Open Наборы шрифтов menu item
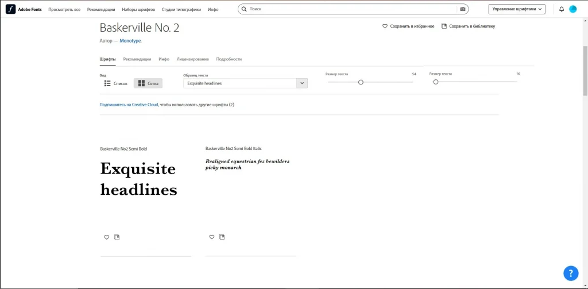 pos(138,9)
